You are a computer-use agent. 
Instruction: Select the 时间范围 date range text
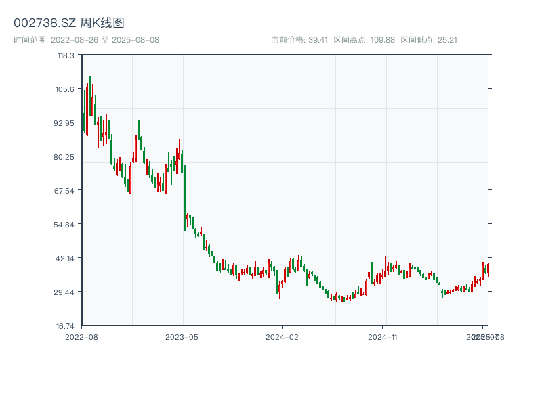click(x=87, y=40)
